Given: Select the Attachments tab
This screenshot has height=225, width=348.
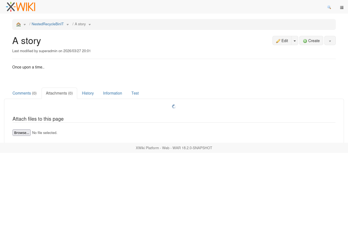Looking at the screenshot, I should tap(59, 93).
